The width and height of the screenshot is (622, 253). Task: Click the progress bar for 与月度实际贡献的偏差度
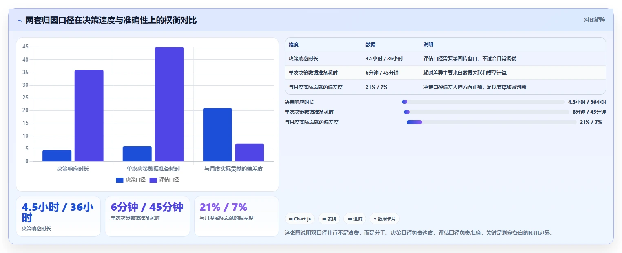click(491, 122)
